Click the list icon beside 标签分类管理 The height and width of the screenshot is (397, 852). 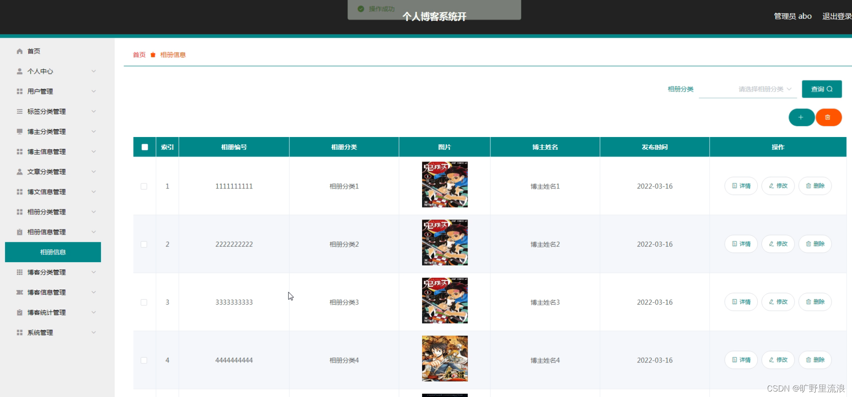(20, 112)
